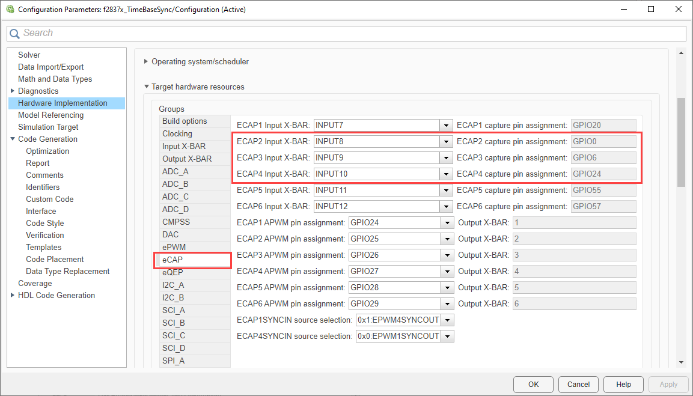Click the Configuration Parameters gear icon in title bar
This screenshot has height=396, width=693.
10,10
